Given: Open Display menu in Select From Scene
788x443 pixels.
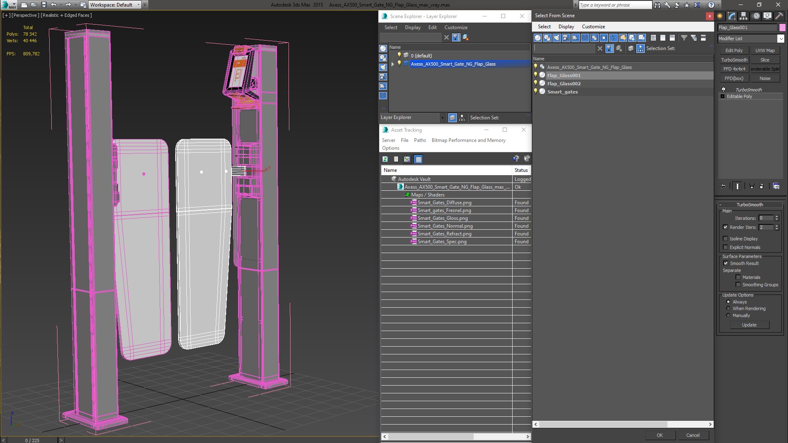Looking at the screenshot, I should coord(566,27).
